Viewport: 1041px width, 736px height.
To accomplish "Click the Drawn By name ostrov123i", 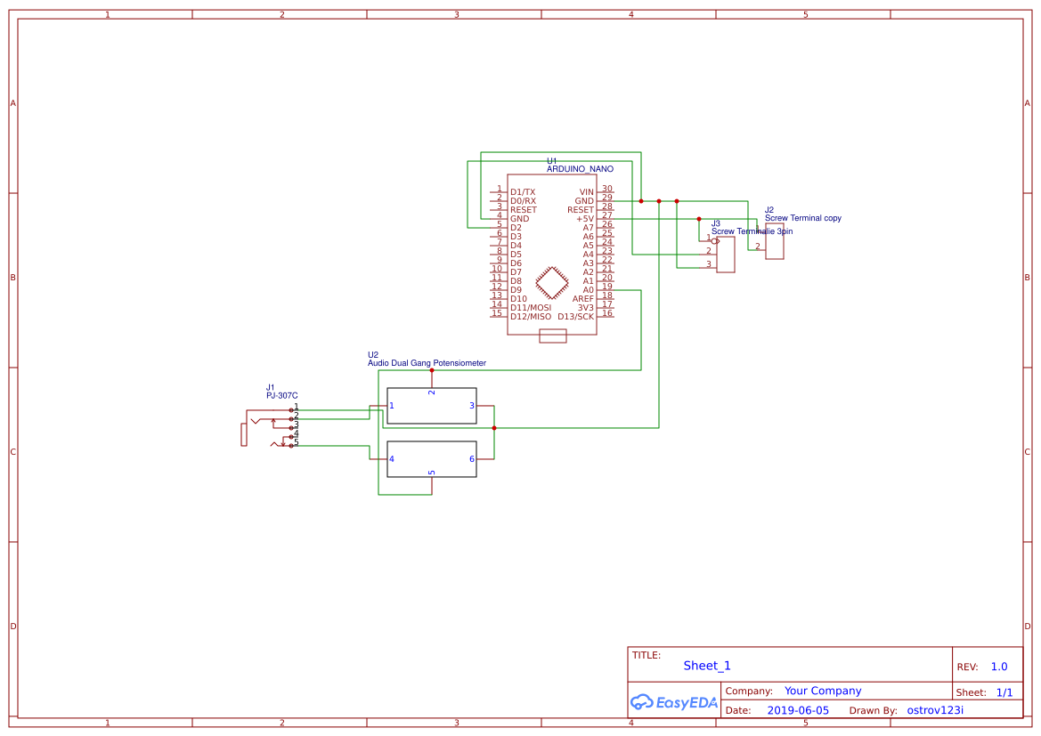I will pyautogui.click(x=936, y=709).
